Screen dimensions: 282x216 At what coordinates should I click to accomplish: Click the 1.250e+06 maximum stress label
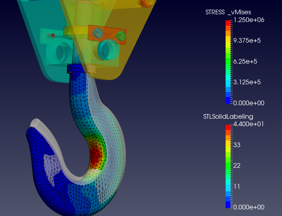coord(249,20)
